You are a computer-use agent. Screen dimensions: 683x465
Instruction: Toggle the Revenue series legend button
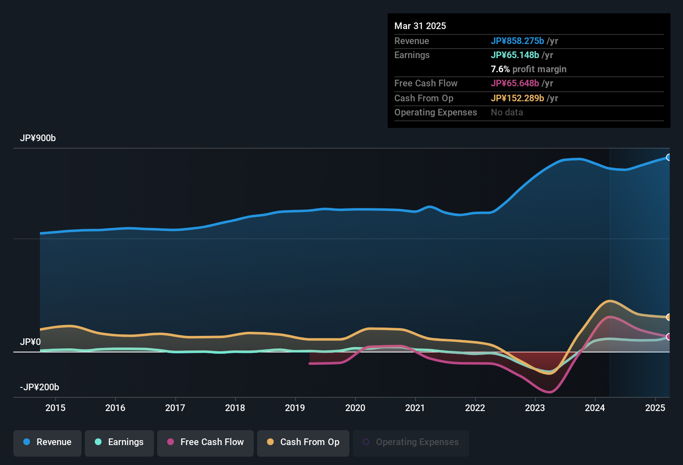pos(47,442)
